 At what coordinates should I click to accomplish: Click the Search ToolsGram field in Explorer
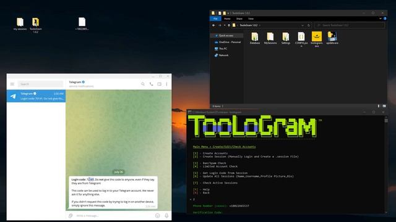click(x=350, y=25)
